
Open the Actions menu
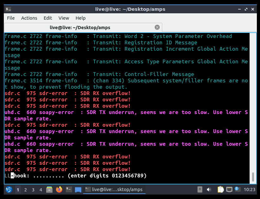[x=29, y=18]
